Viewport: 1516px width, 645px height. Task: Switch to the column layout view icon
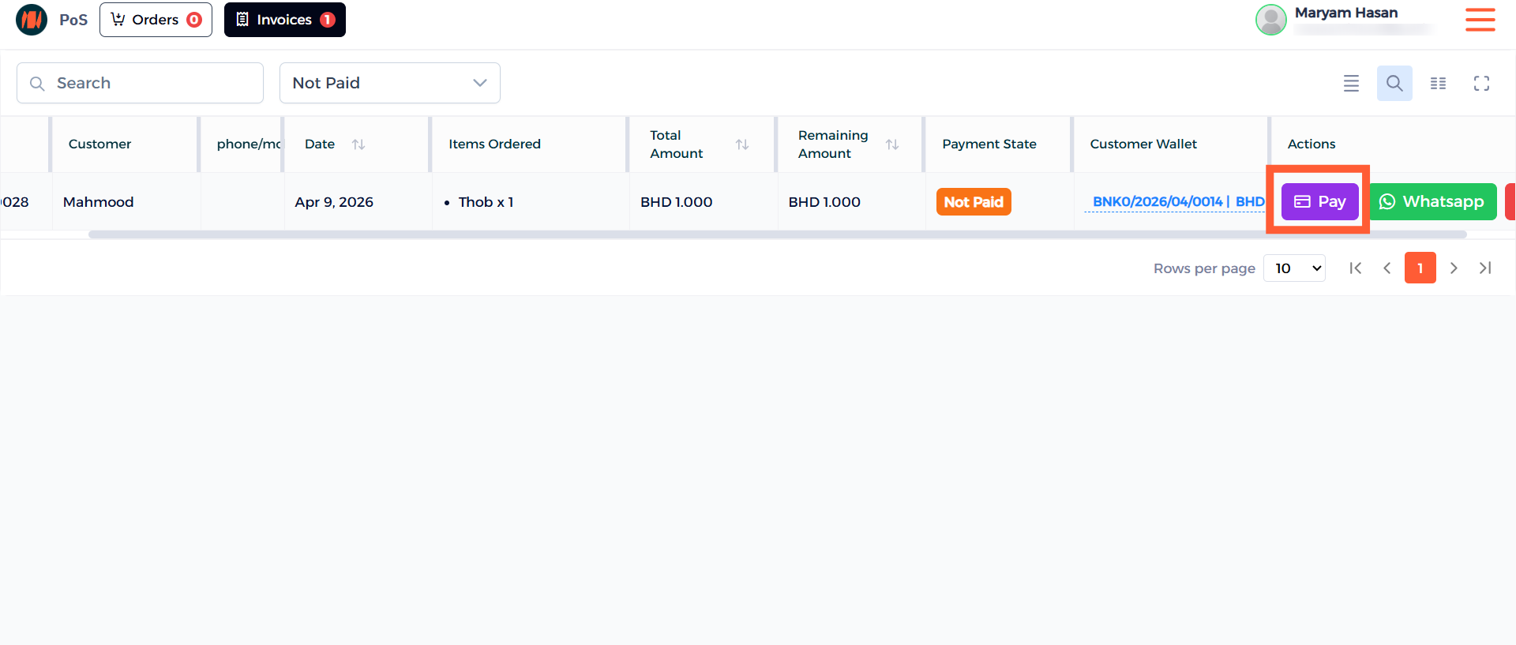click(x=1438, y=83)
